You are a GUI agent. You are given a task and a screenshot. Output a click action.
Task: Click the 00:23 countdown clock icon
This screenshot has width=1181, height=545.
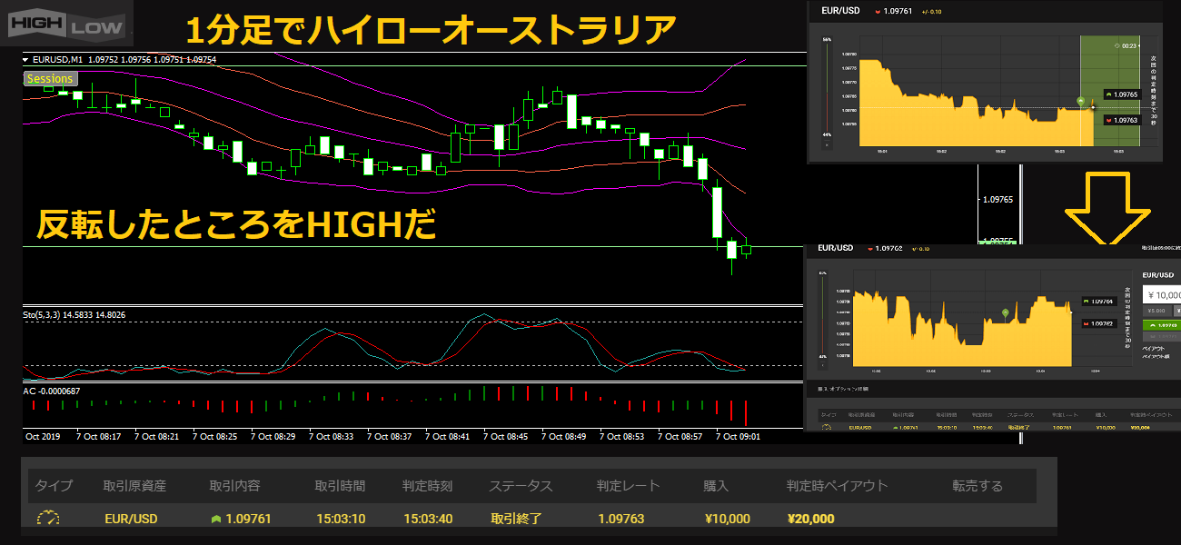tap(1116, 45)
